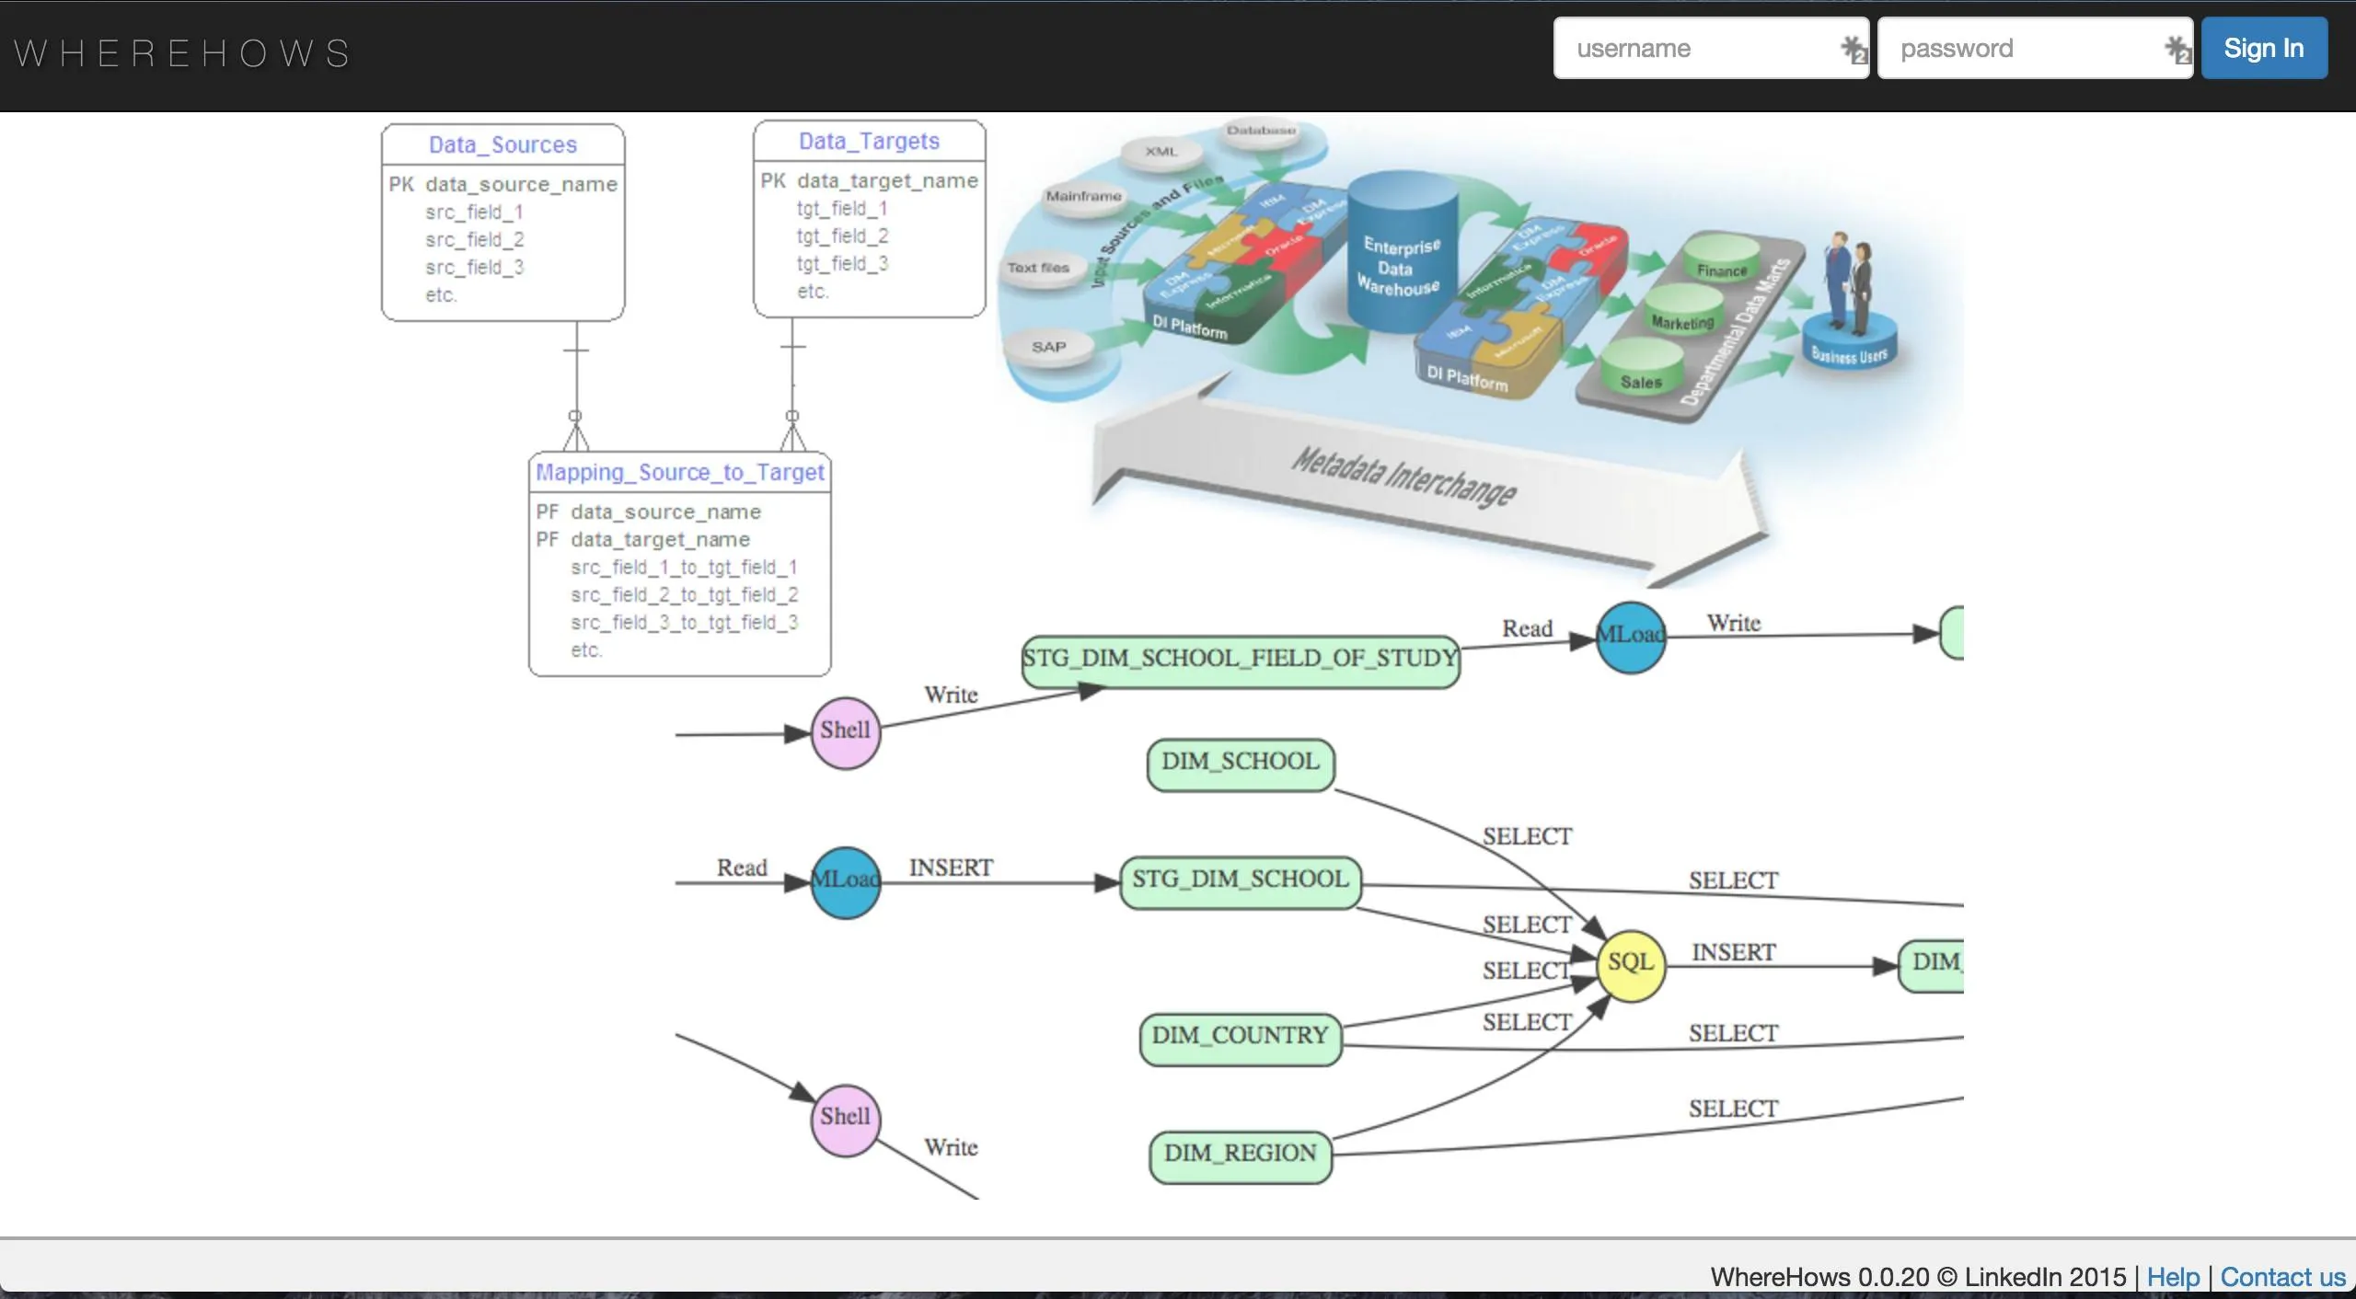
Task: Click the lower pink Shell node
Action: [x=845, y=1118]
